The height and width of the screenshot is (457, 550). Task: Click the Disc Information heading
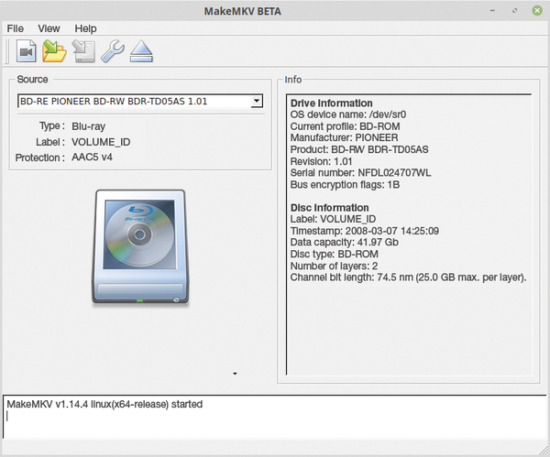(329, 208)
